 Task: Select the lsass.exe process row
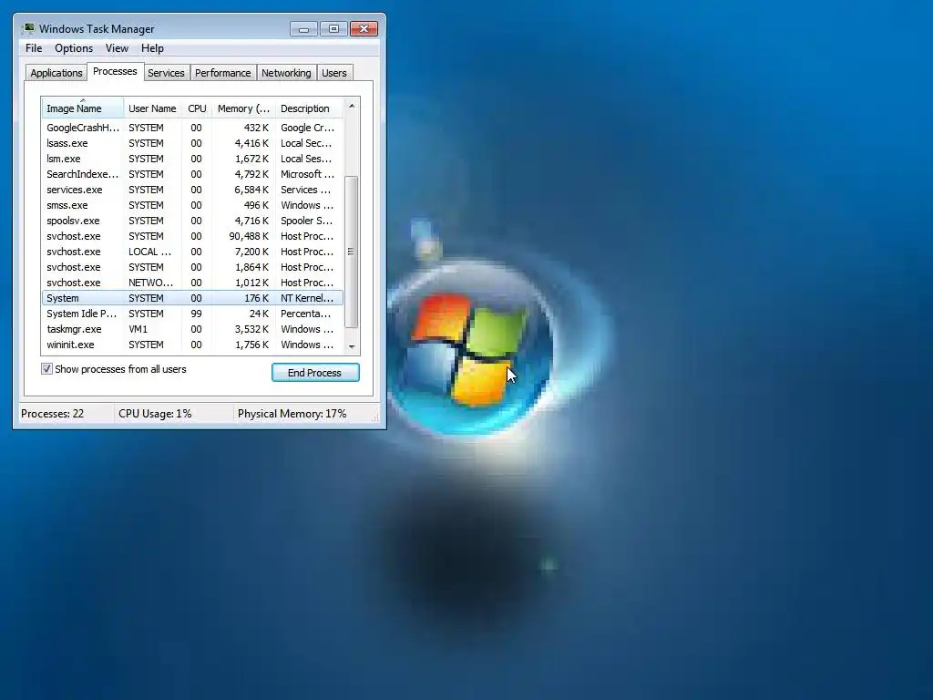[x=192, y=143]
